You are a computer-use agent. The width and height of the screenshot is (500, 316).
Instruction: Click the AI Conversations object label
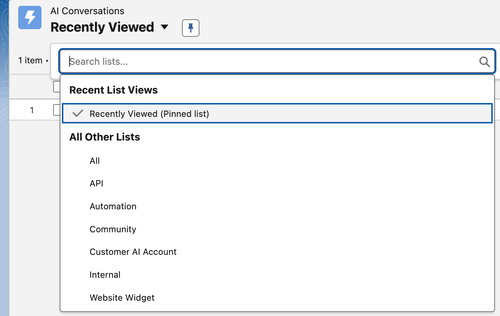coord(87,11)
